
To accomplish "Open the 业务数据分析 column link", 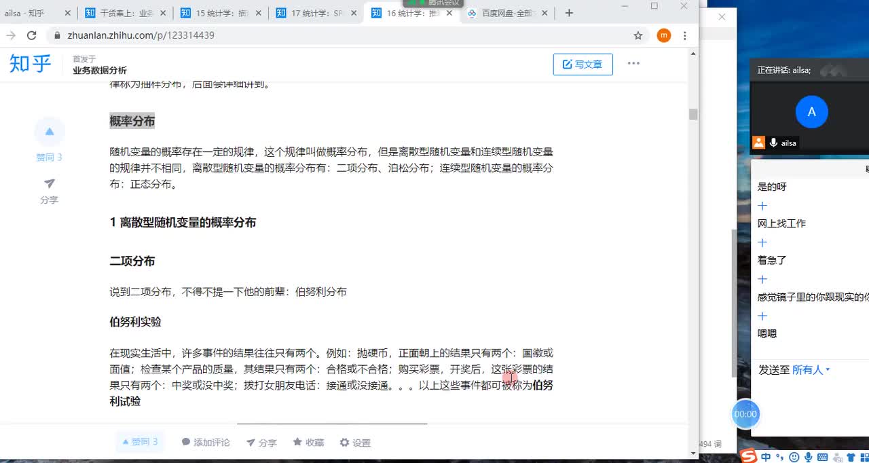I will point(100,70).
